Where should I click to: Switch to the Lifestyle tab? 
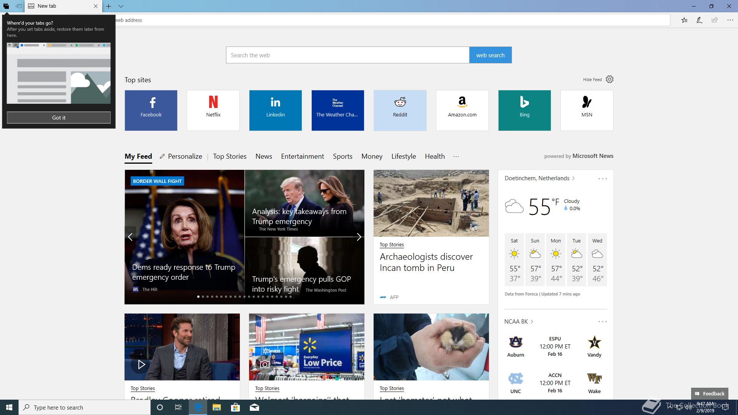coord(404,156)
